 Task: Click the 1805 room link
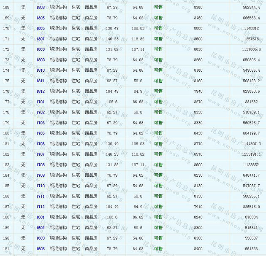pos(41,18)
